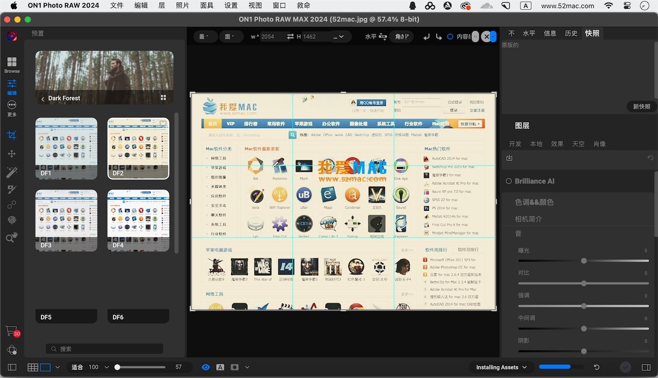Click the reset arrow in bottom bar
This screenshot has width=658, height=378.
pos(596,367)
